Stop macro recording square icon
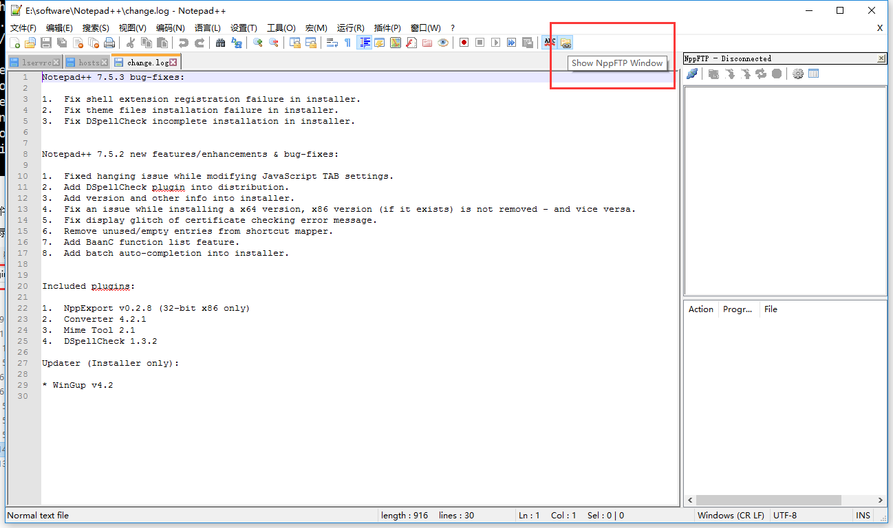 480,43
